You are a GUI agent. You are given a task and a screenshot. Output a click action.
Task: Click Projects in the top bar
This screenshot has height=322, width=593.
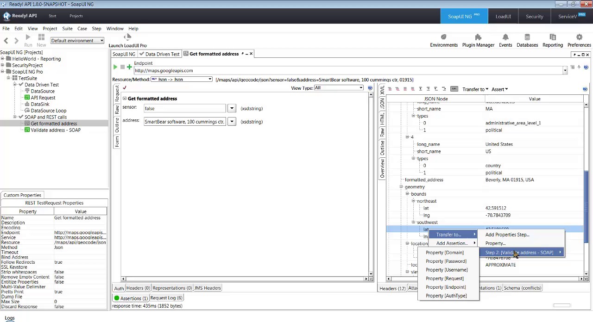pos(76,16)
